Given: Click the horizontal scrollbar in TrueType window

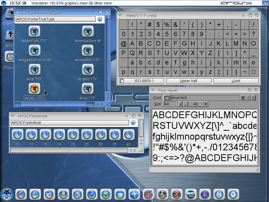Looking at the screenshot, I should (53, 104).
